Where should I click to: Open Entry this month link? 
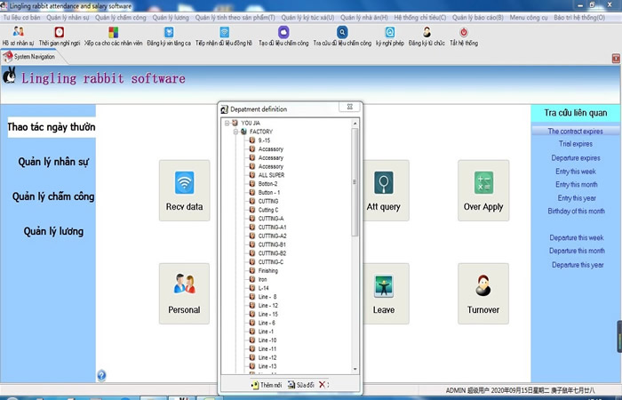pyautogui.click(x=577, y=185)
